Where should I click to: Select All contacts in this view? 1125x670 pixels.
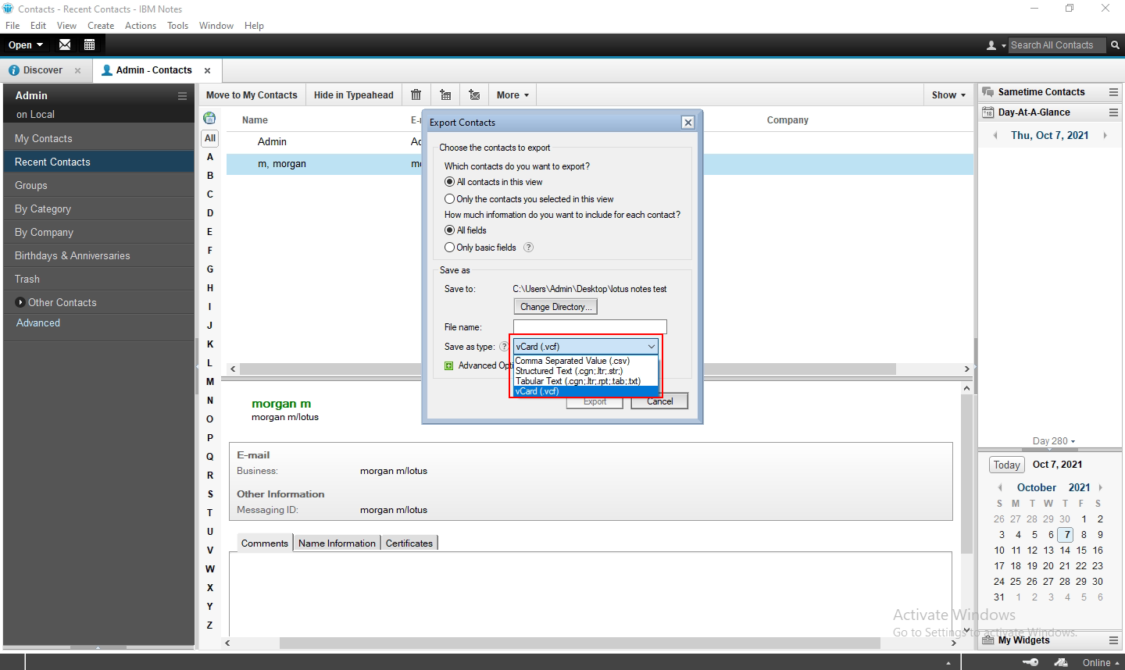(449, 182)
